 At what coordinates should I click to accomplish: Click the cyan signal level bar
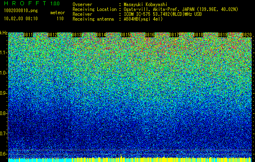point(40,160)
